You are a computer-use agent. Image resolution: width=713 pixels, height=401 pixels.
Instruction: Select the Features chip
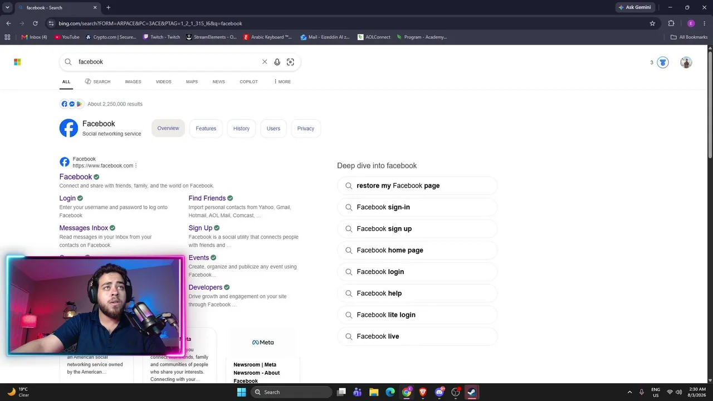(206, 129)
